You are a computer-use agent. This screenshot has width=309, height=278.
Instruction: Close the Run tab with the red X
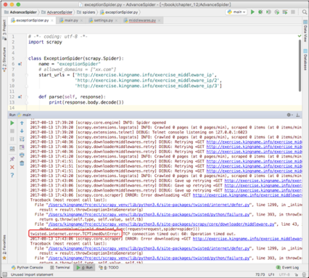tap(12, 167)
